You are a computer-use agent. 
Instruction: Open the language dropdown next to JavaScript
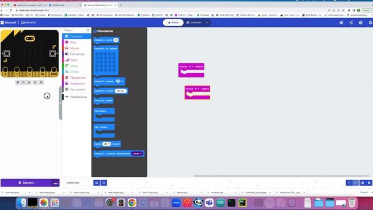pos(207,23)
